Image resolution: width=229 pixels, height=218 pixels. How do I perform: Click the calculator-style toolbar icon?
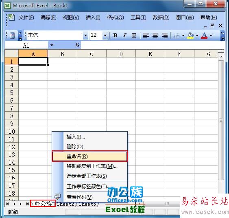[x=12, y=35]
